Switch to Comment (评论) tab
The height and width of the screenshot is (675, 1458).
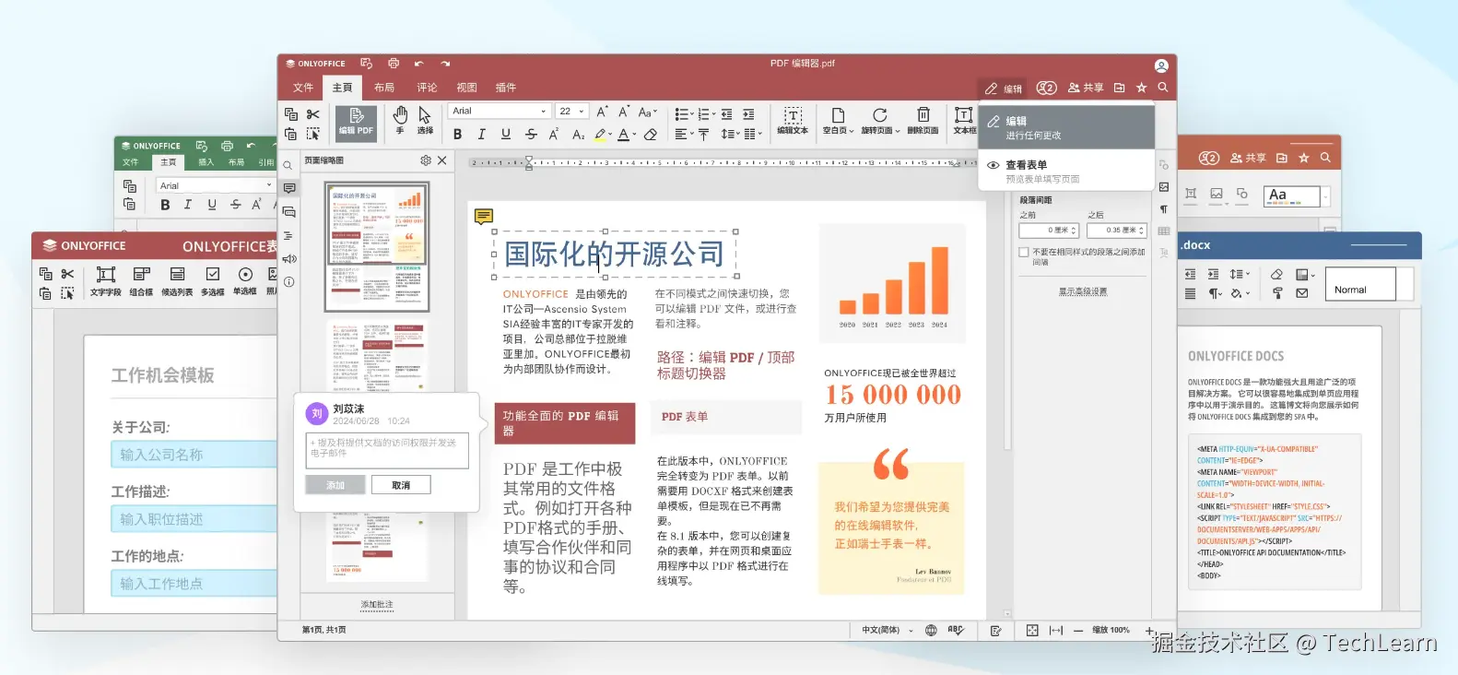tap(427, 88)
